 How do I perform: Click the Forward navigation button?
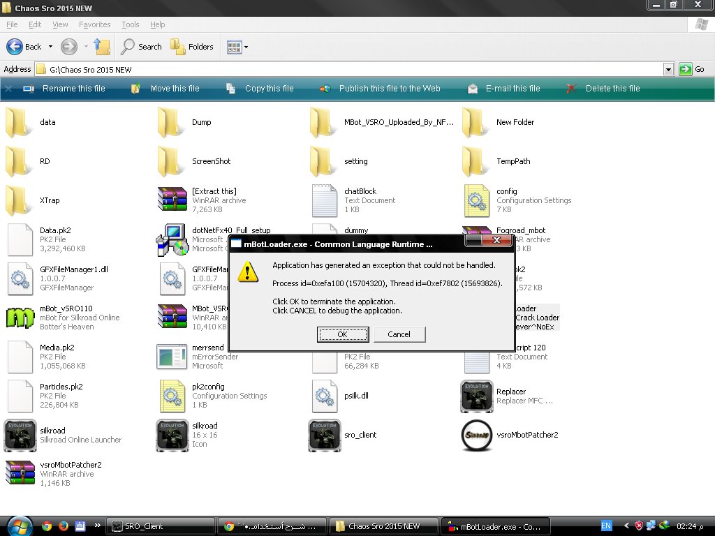(69, 47)
